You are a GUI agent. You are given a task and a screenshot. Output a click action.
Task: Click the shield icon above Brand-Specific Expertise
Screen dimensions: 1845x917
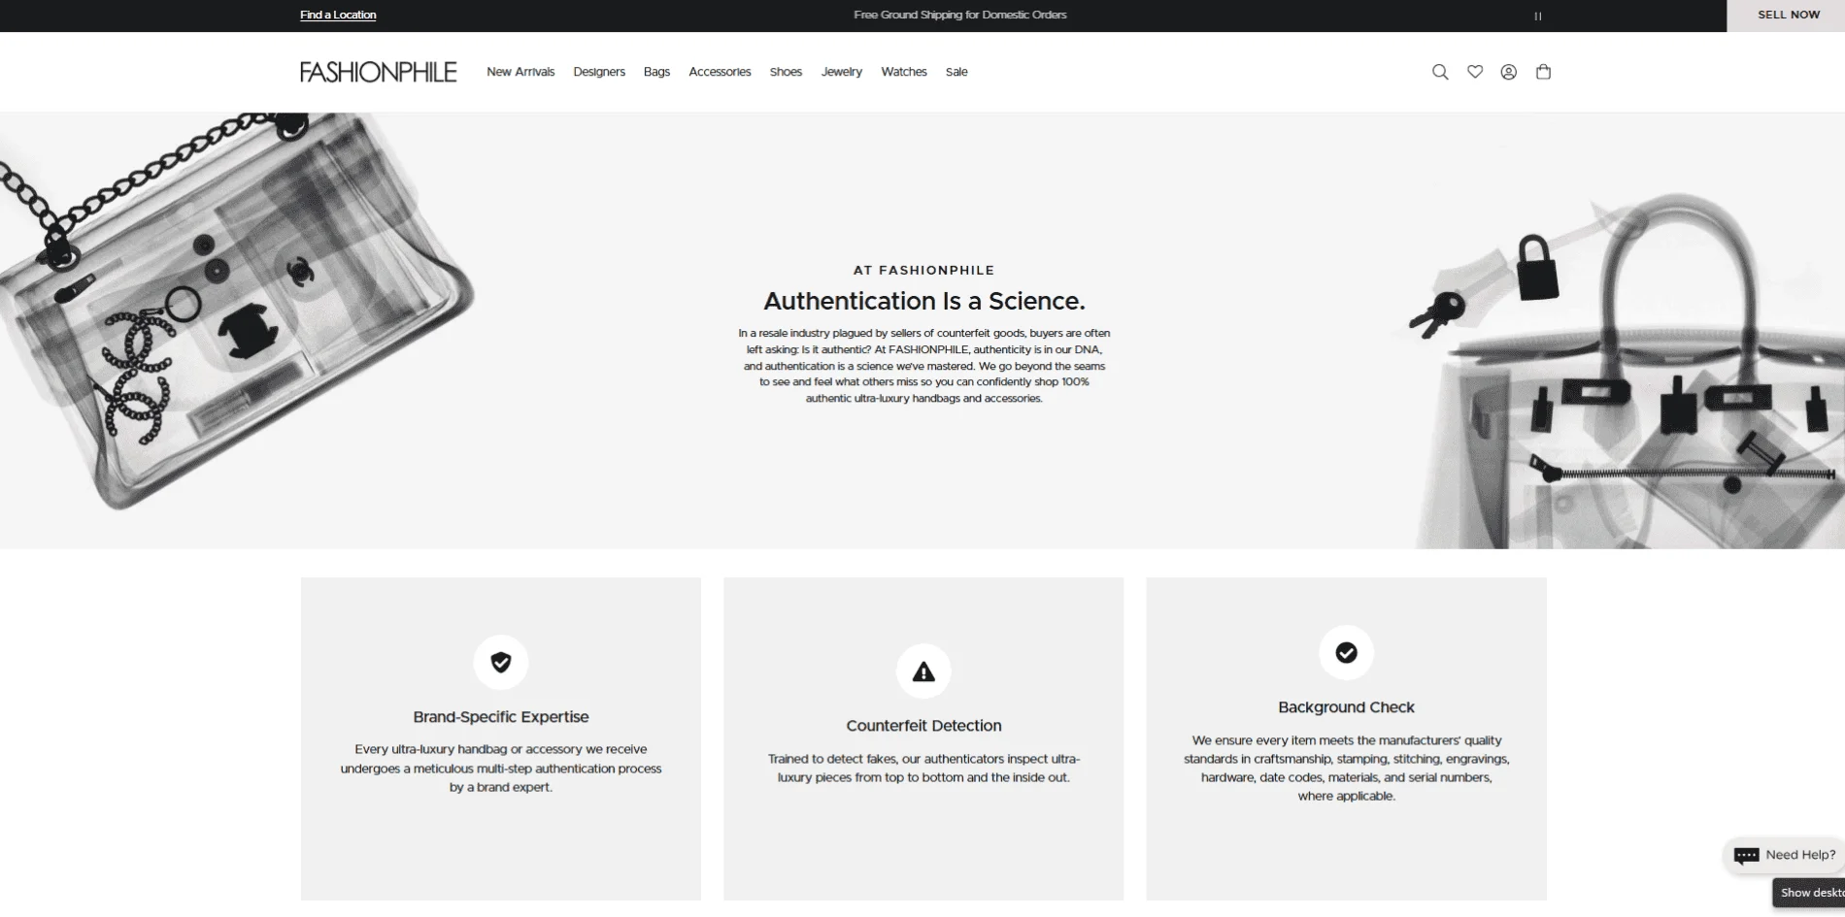pos(500,662)
